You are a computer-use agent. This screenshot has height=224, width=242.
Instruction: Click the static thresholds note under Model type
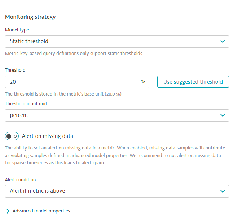74,53
